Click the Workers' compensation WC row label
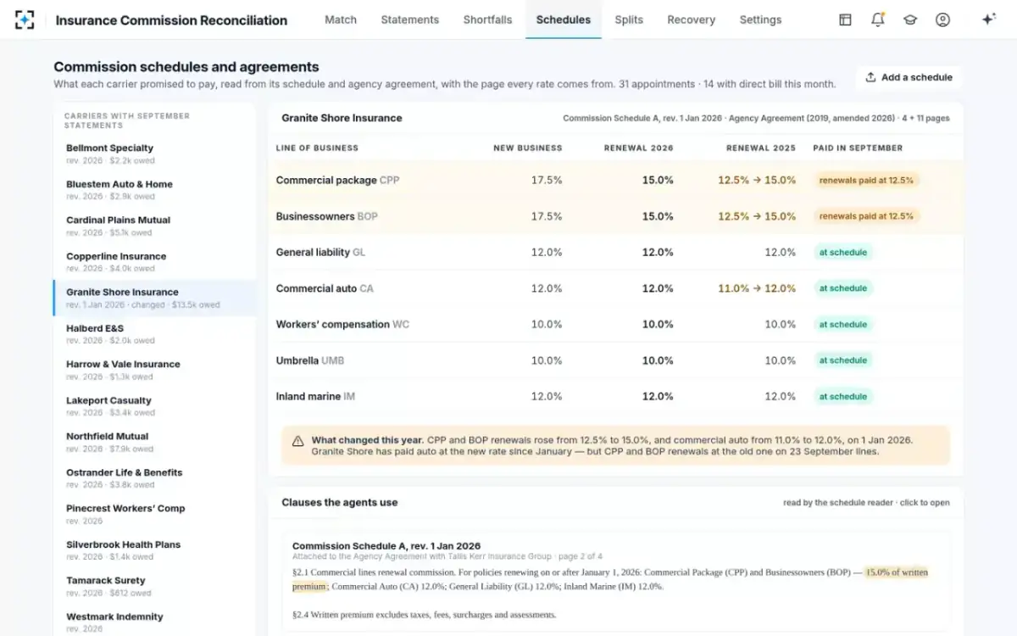Viewport: 1017px width, 636px height. tap(342, 324)
